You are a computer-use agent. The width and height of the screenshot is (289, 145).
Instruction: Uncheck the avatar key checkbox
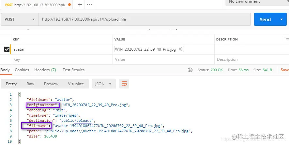(x=7, y=49)
